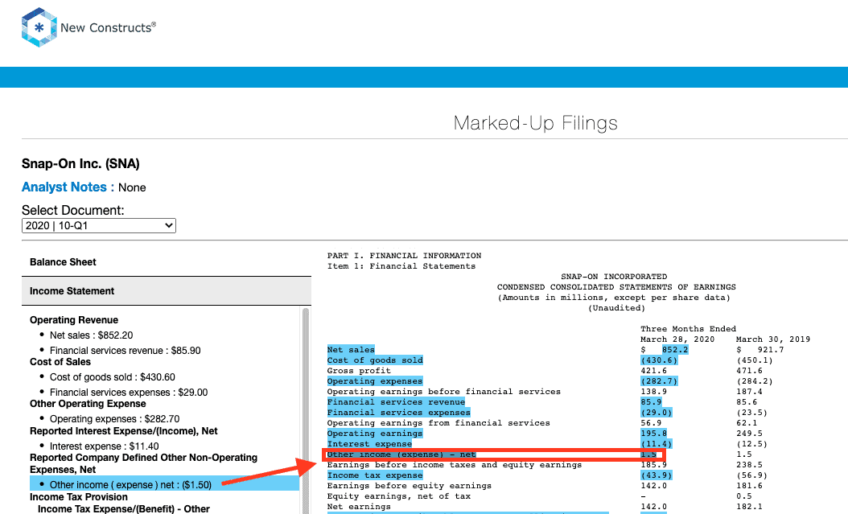This screenshot has width=848, height=514.
Task: Click the highlighted 195.8 value
Action: 654,434
